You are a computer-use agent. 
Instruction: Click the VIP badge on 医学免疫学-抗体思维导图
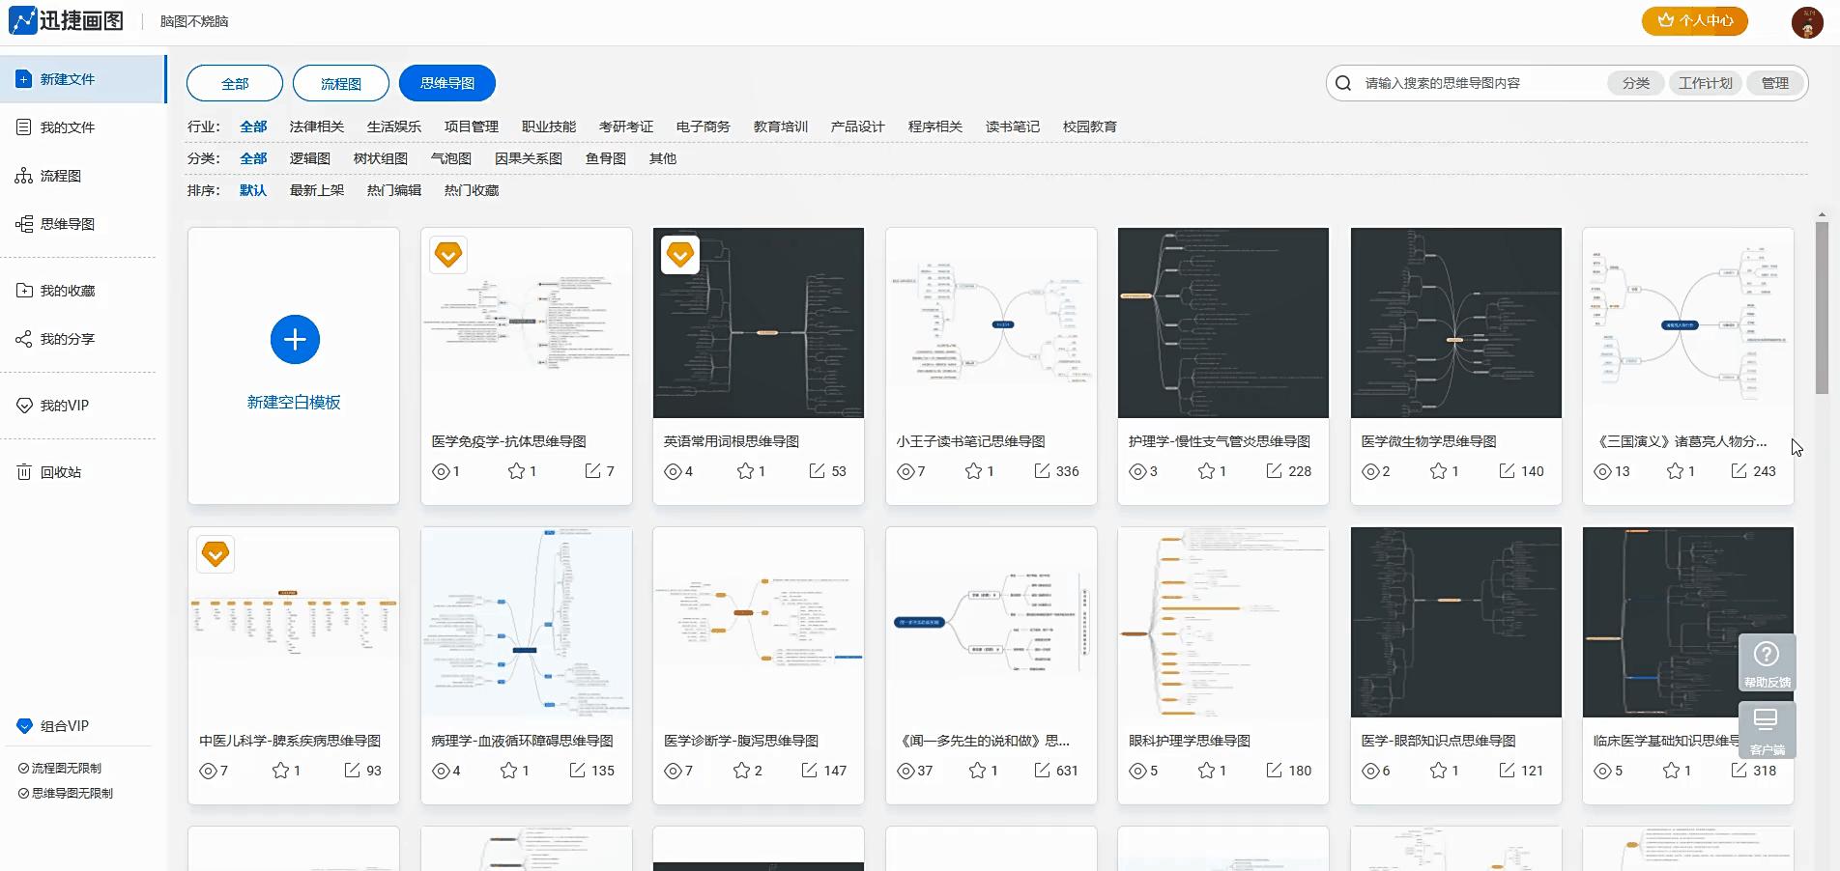click(448, 255)
